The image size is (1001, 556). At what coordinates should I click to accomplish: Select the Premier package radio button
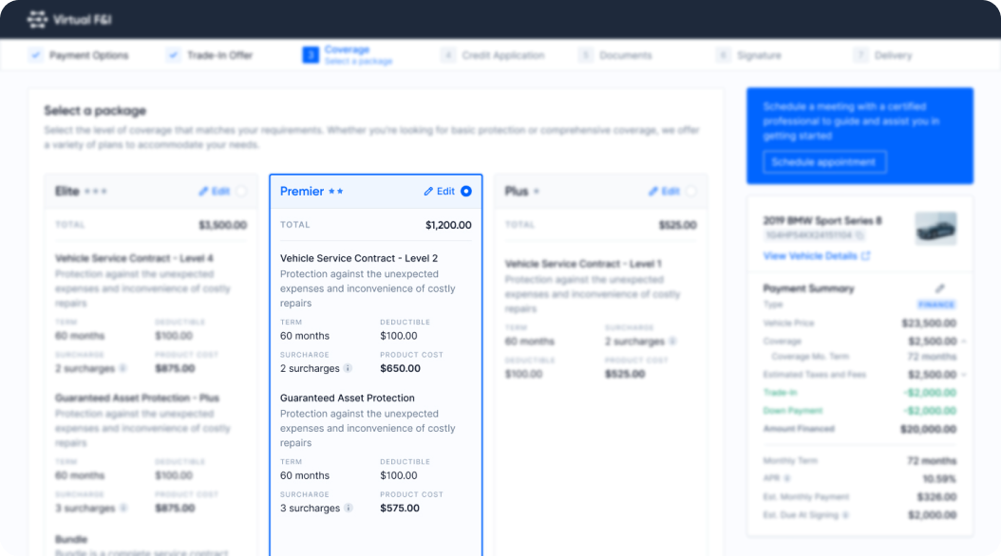tap(465, 192)
